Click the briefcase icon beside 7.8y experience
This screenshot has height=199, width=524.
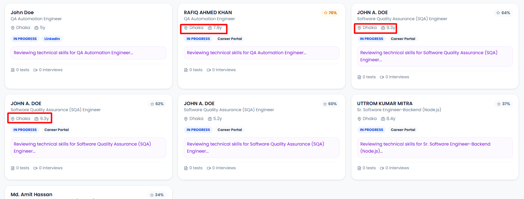pos(210,28)
